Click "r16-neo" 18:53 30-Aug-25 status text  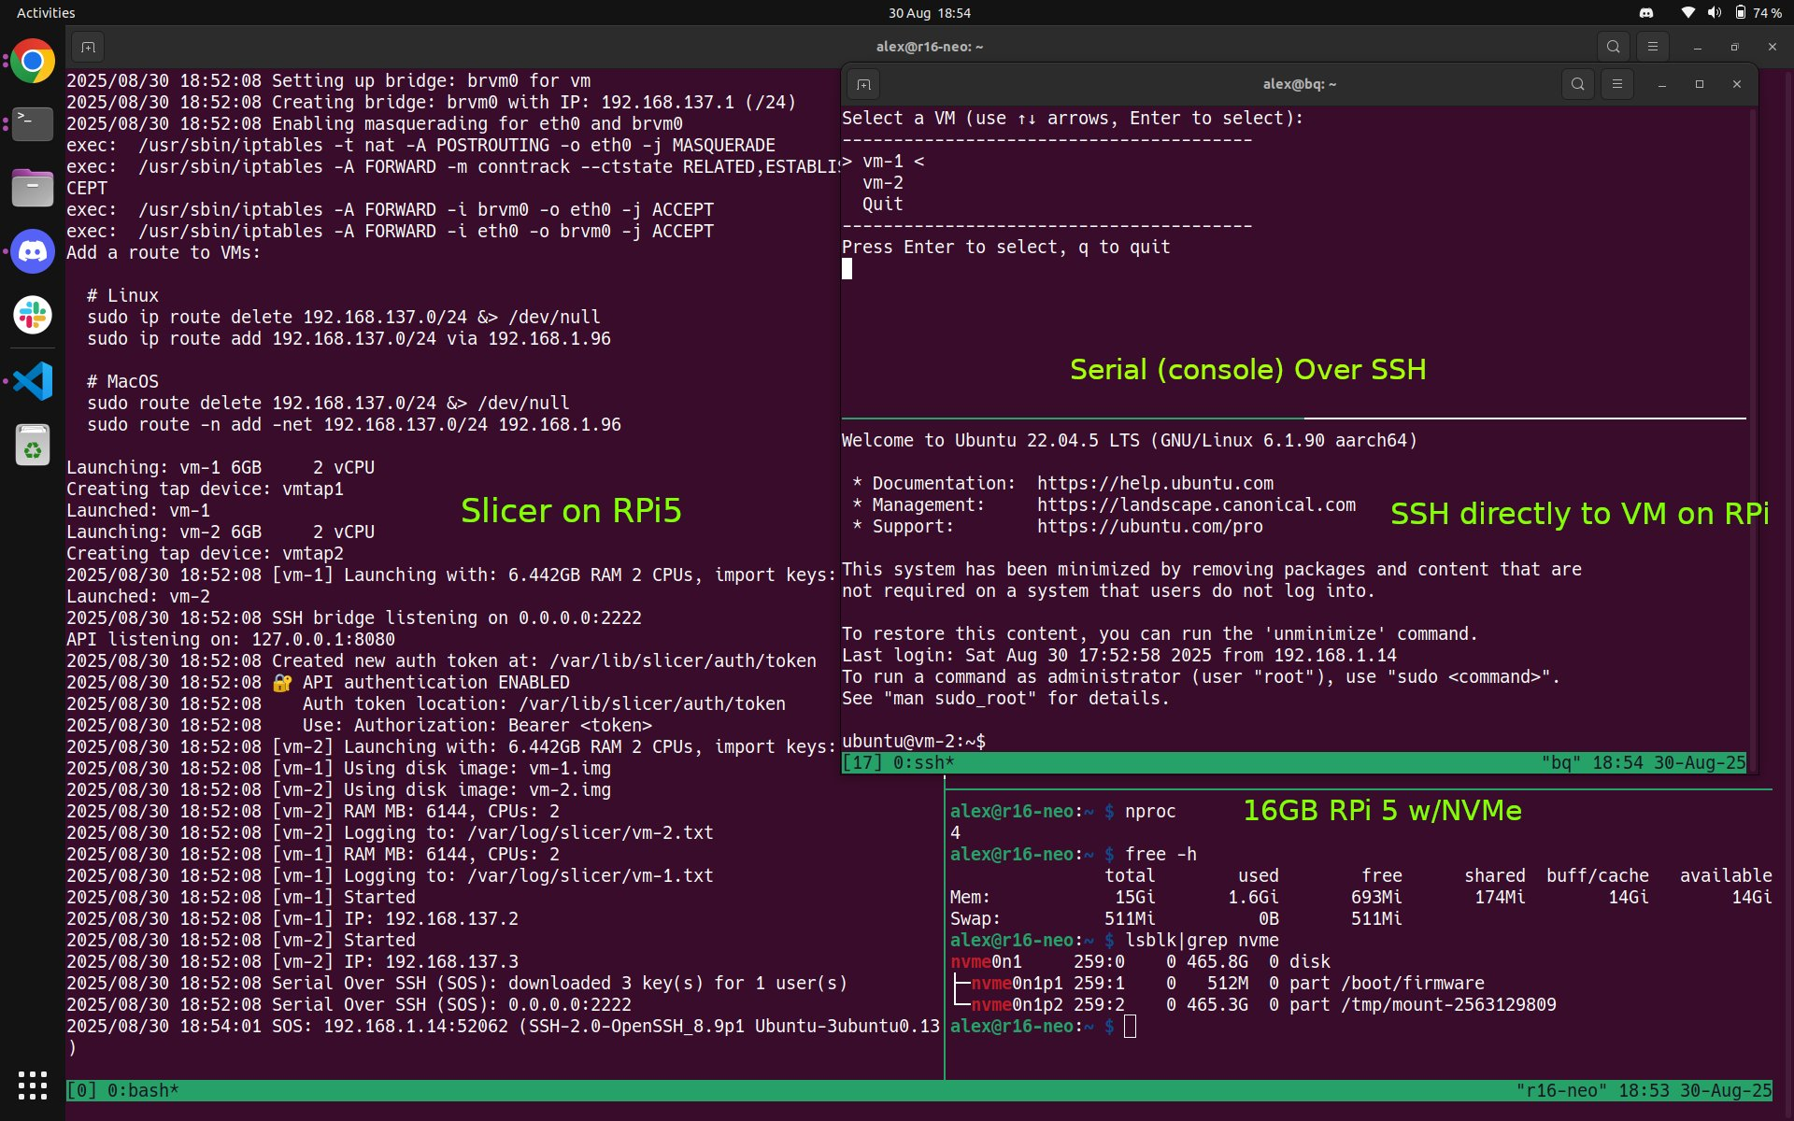coord(1644,1090)
